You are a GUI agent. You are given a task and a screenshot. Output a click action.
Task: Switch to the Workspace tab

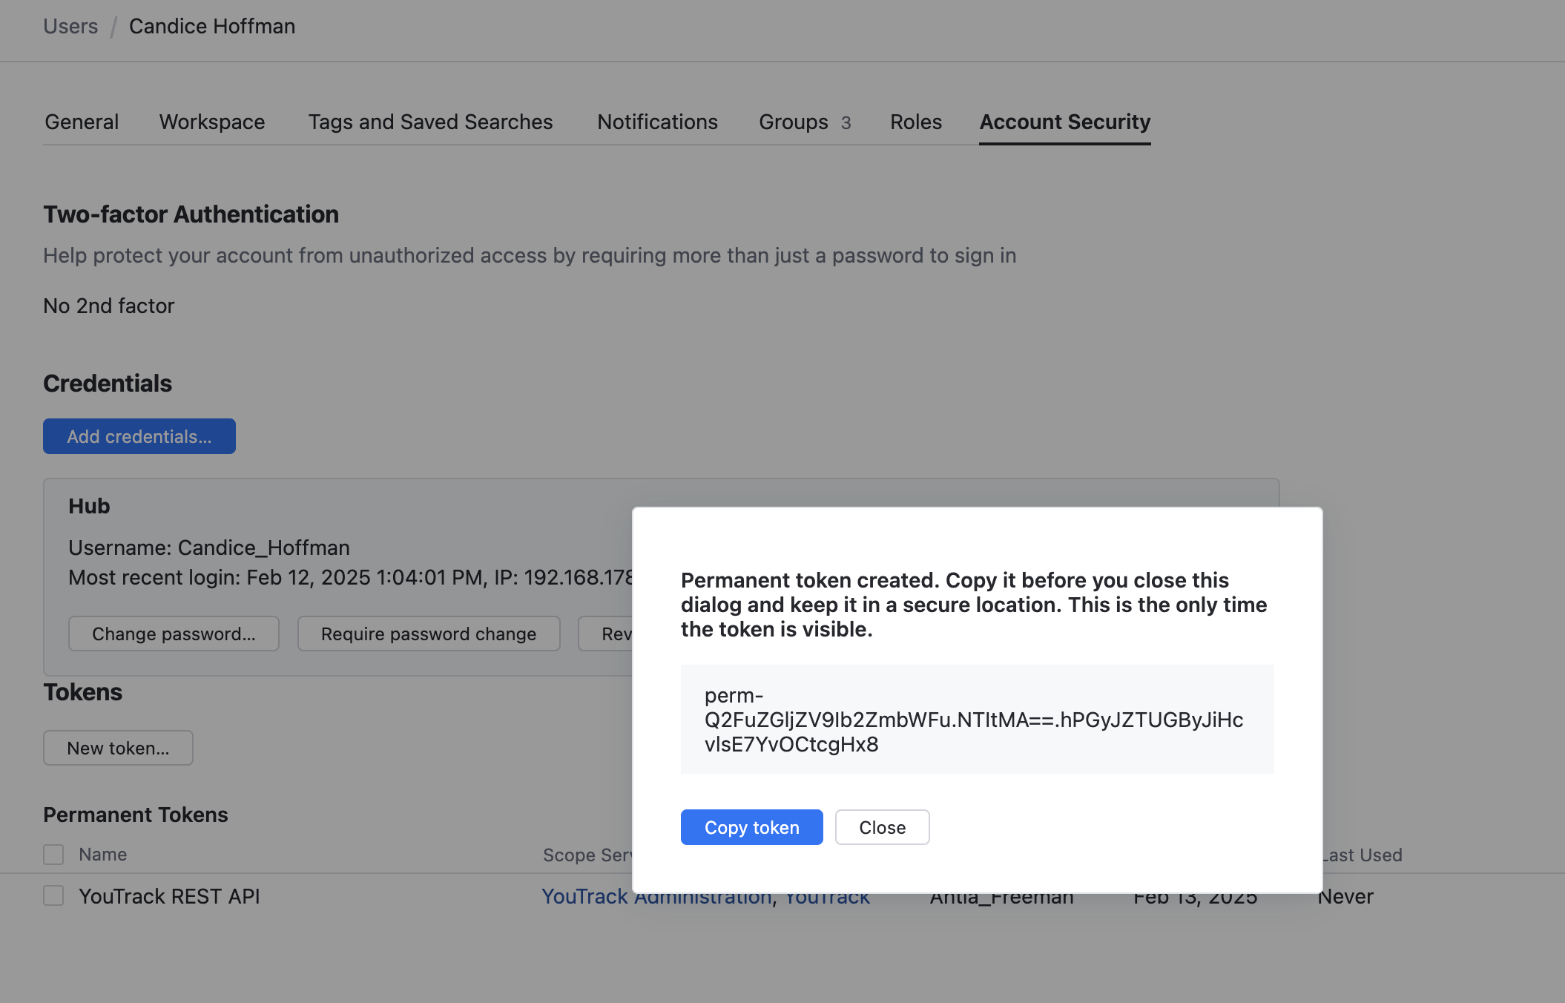coord(212,122)
